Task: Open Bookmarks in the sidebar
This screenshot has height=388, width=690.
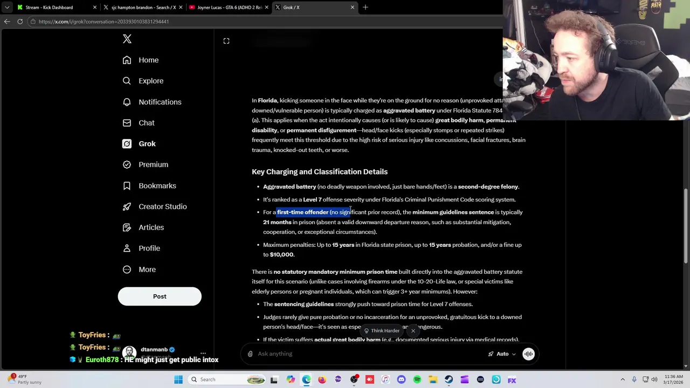Action: click(149, 185)
